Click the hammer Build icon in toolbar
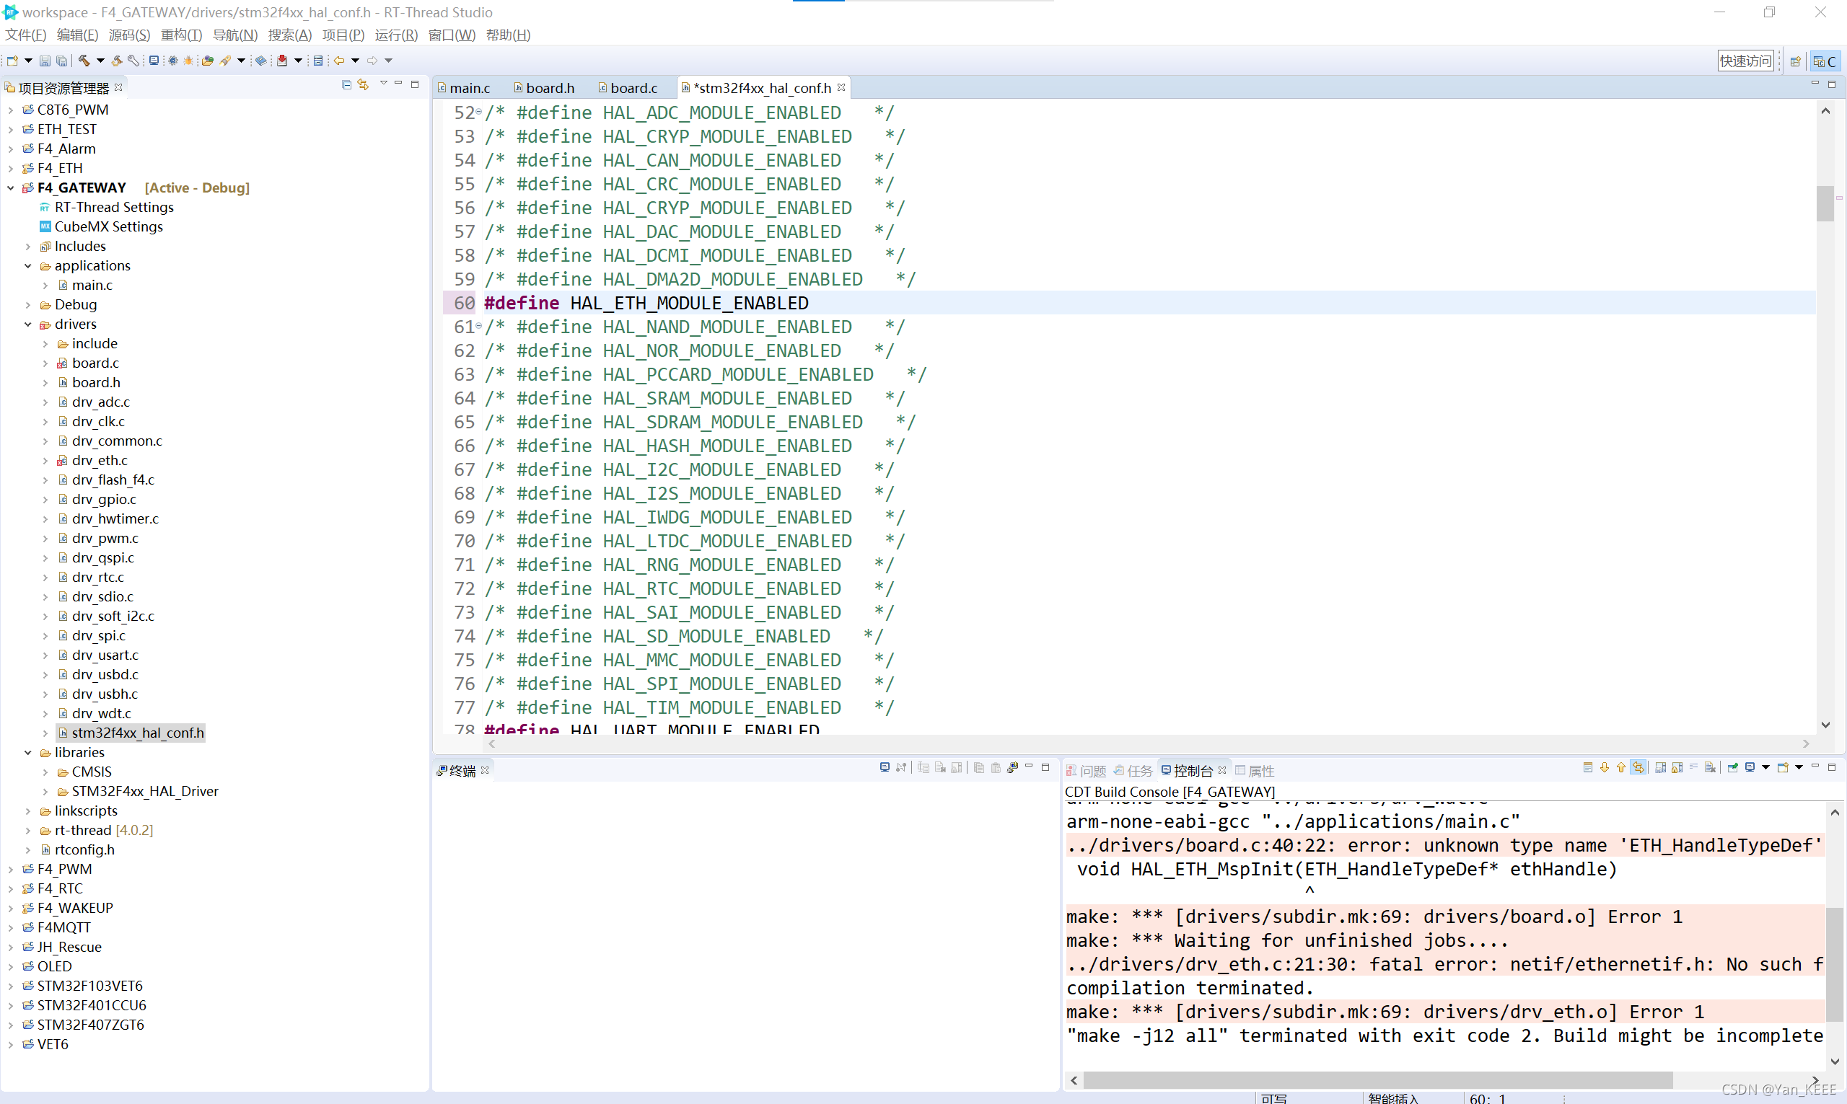Viewport: 1847px width, 1104px height. coord(84,61)
